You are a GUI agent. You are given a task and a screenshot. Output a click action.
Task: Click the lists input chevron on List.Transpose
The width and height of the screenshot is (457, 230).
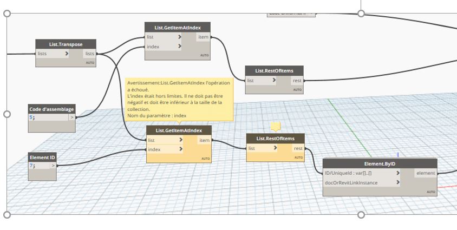pyautogui.click(x=67, y=54)
